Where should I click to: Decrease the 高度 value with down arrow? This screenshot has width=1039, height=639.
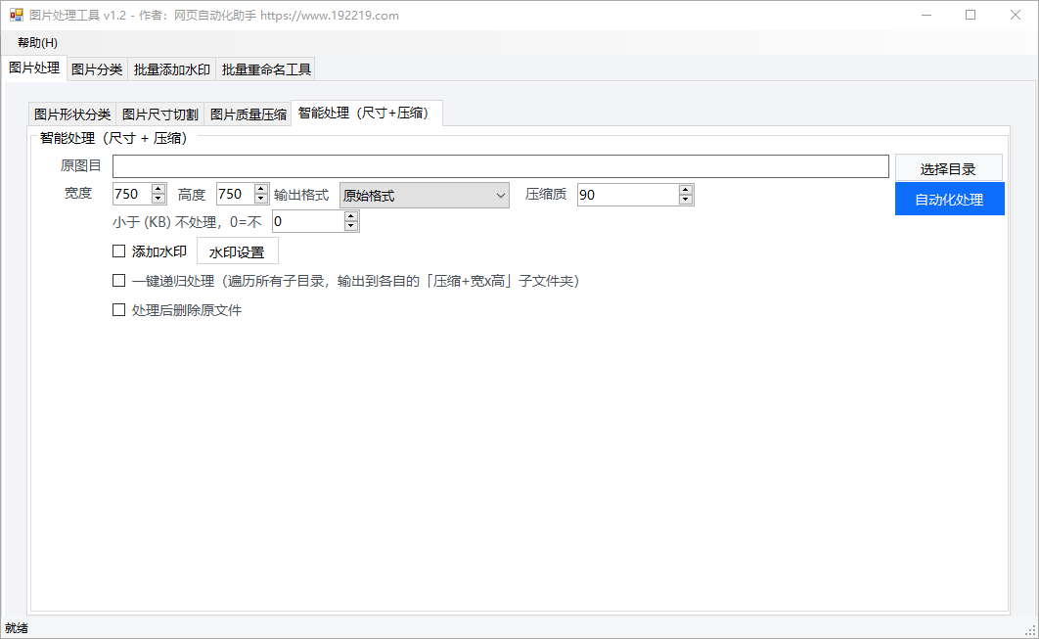tap(261, 200)
